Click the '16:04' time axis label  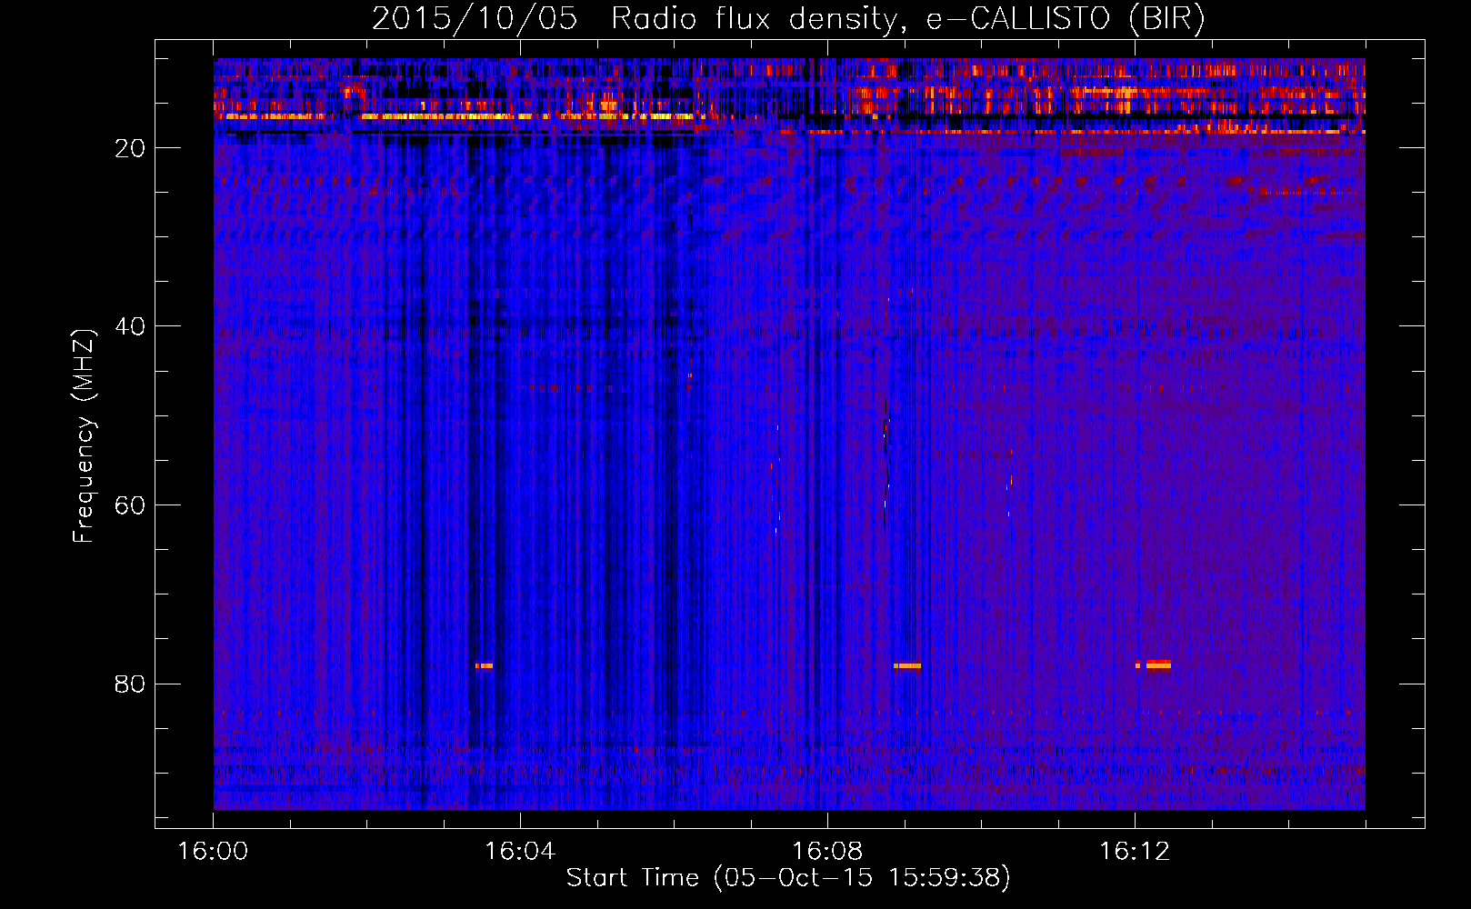[x=520, y=852]
